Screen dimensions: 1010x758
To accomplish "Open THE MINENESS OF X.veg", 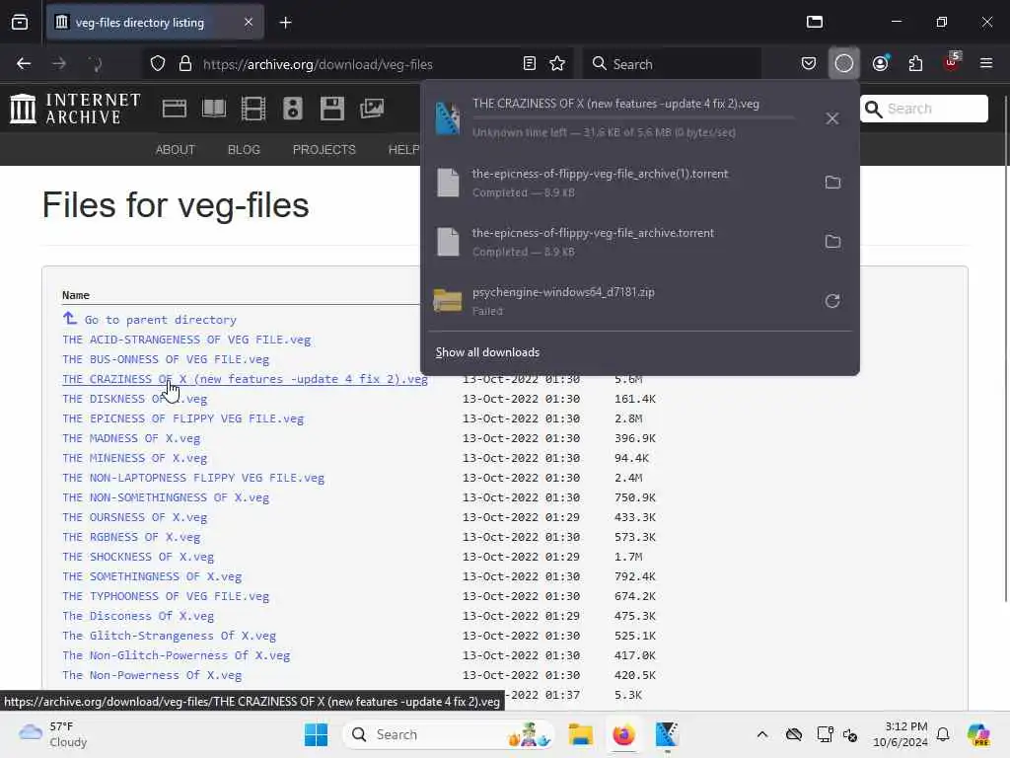I will pyautogui.click(x=134, y=458).
